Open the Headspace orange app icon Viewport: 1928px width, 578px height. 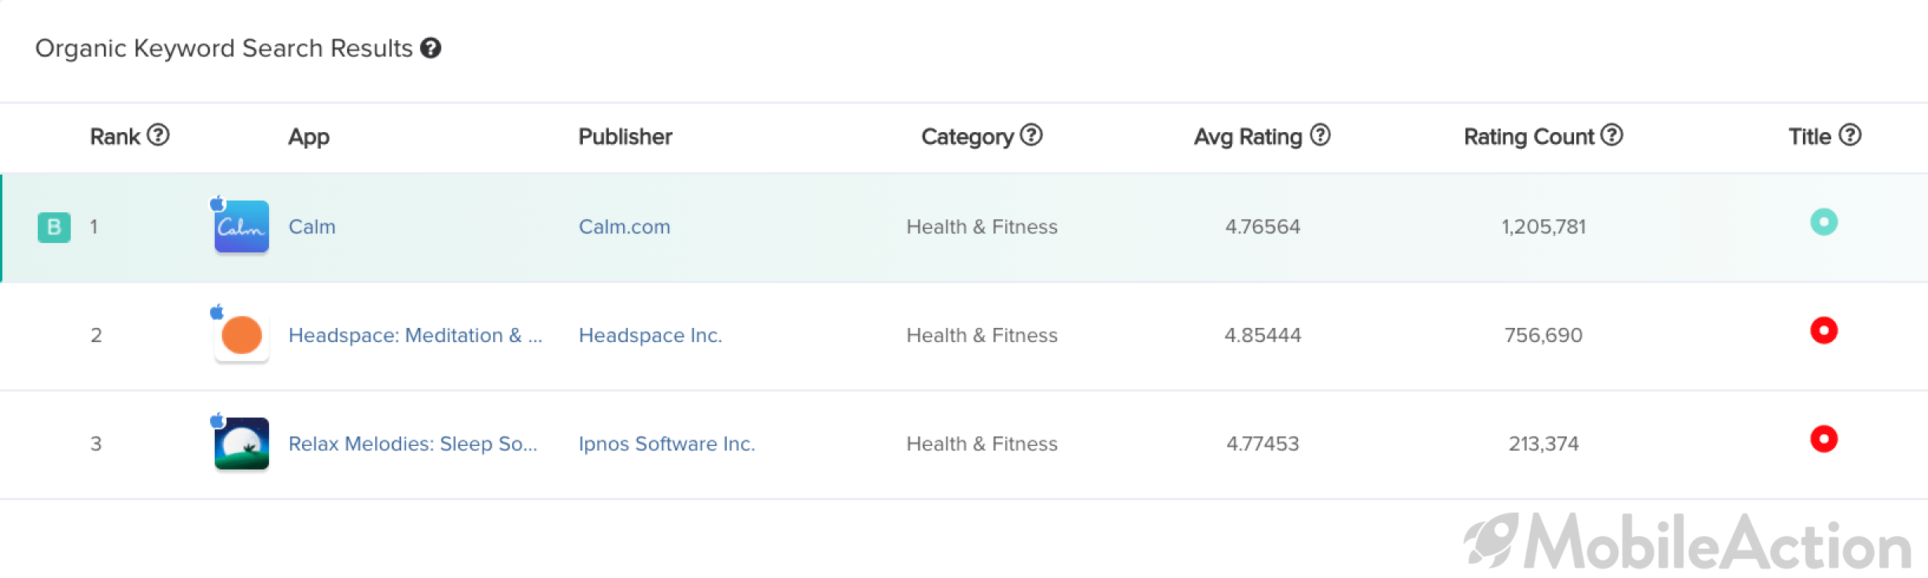tap(241, 335)
